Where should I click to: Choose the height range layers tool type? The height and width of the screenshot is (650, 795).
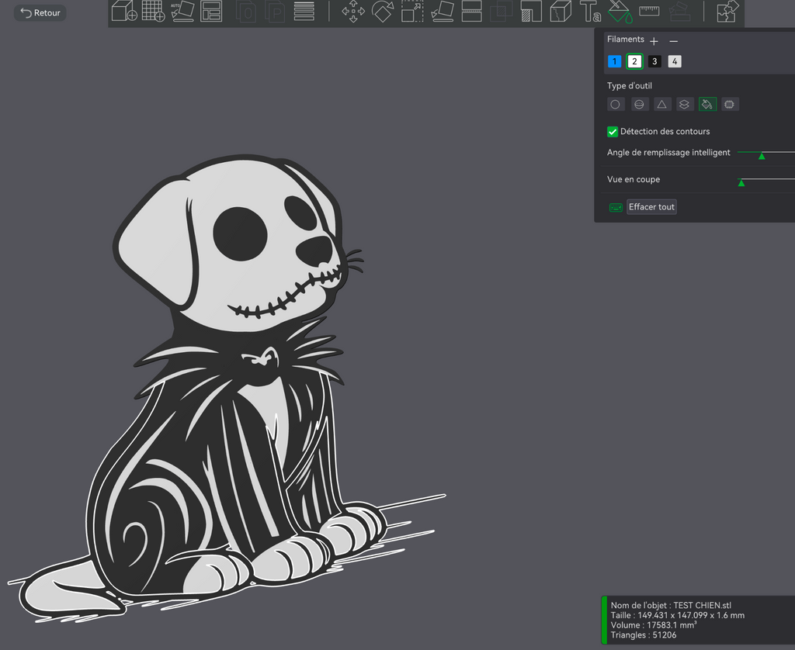(684, 105)
